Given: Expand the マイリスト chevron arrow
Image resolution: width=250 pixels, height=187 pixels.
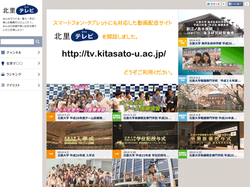Looking at the screenshot, I should tap(39, 85).
